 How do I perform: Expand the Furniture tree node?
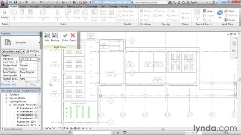(x=6, y=95)
